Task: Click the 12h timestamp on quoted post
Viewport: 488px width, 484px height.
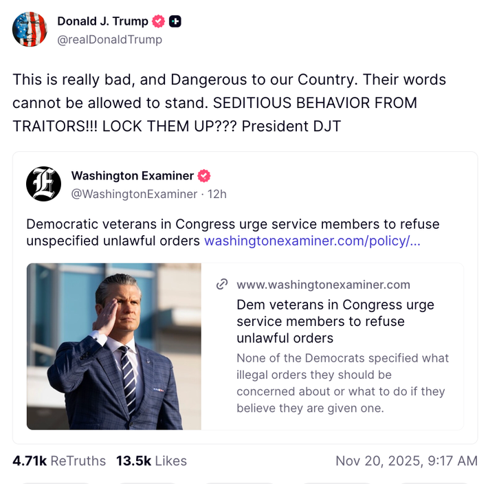Action: [x=217, y=194]
